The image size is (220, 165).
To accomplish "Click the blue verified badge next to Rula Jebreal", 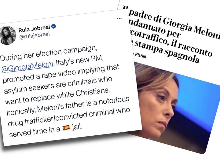I will click(53, 26).
